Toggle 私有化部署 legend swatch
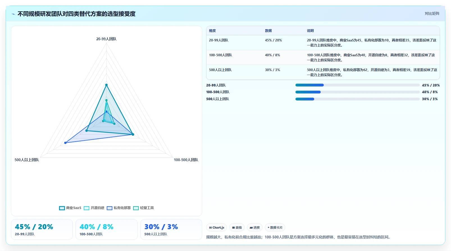 click(x=110, y=208)
